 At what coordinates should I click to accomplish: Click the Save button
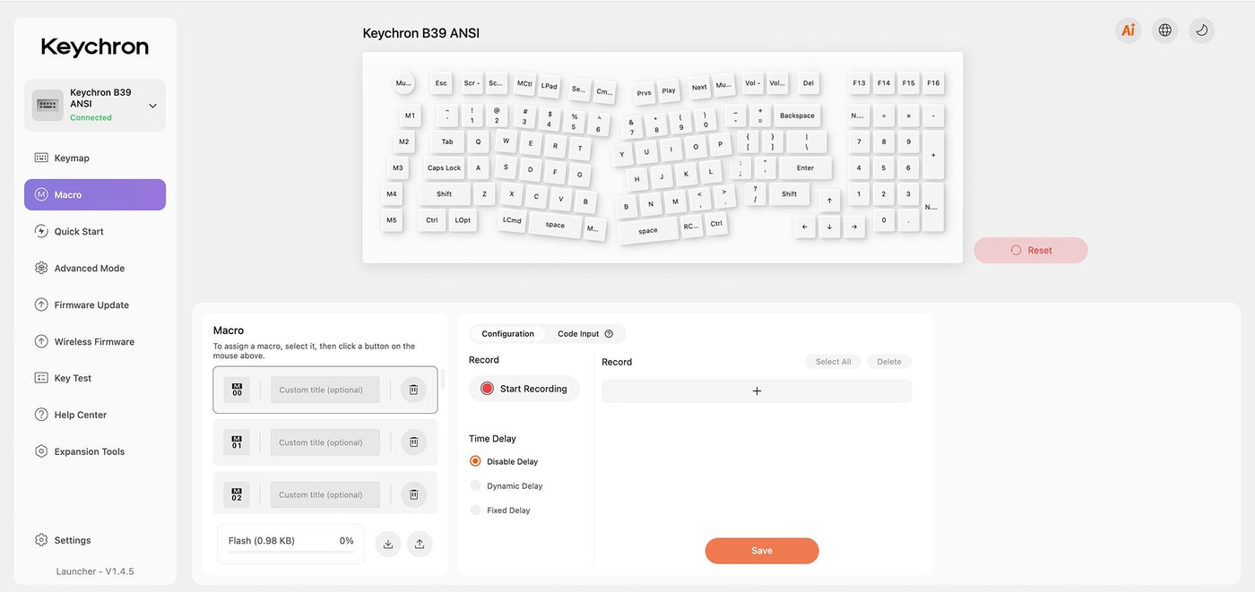pos(762,551)
